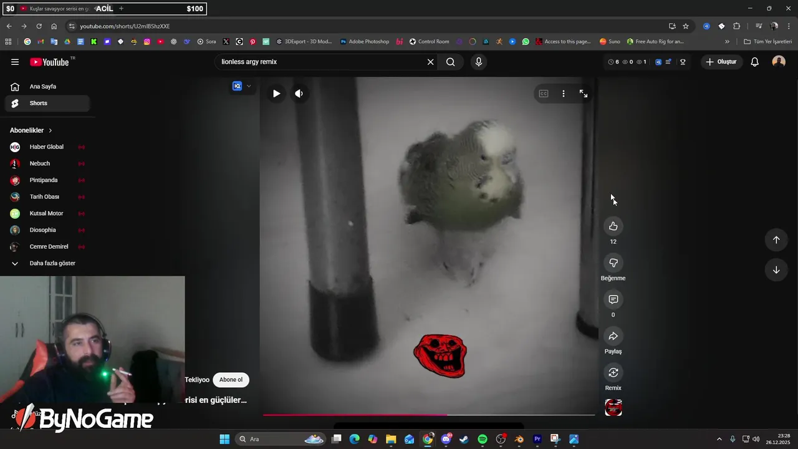Toggle closed captions on the Short
Screen dimensions: 798x449
coord(544,94)
